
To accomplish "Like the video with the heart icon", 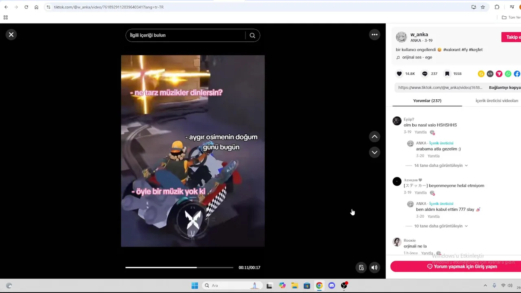I will (x=399, y=74).
